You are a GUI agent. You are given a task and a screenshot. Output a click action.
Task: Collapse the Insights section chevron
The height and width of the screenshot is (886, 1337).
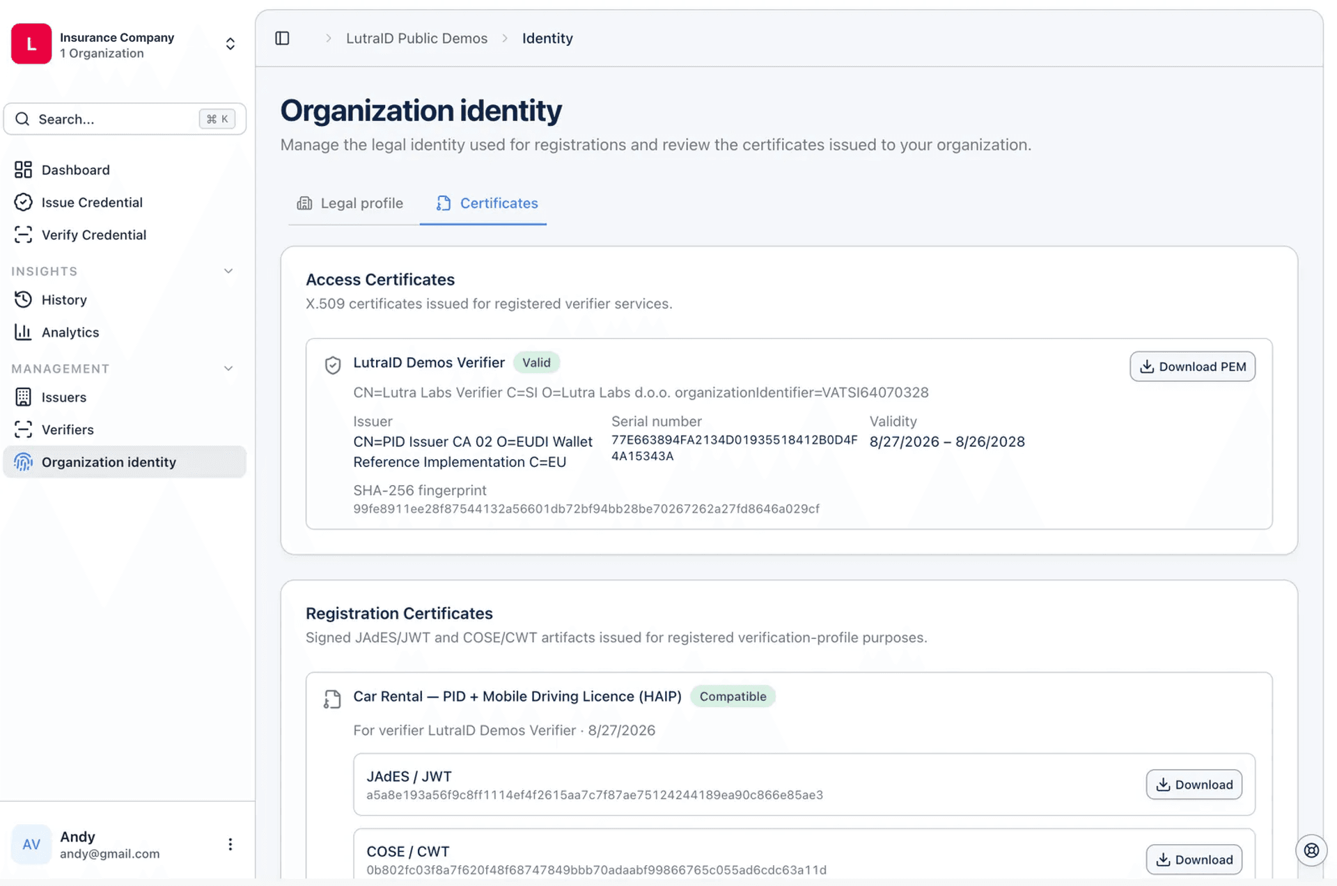(228, 271)
